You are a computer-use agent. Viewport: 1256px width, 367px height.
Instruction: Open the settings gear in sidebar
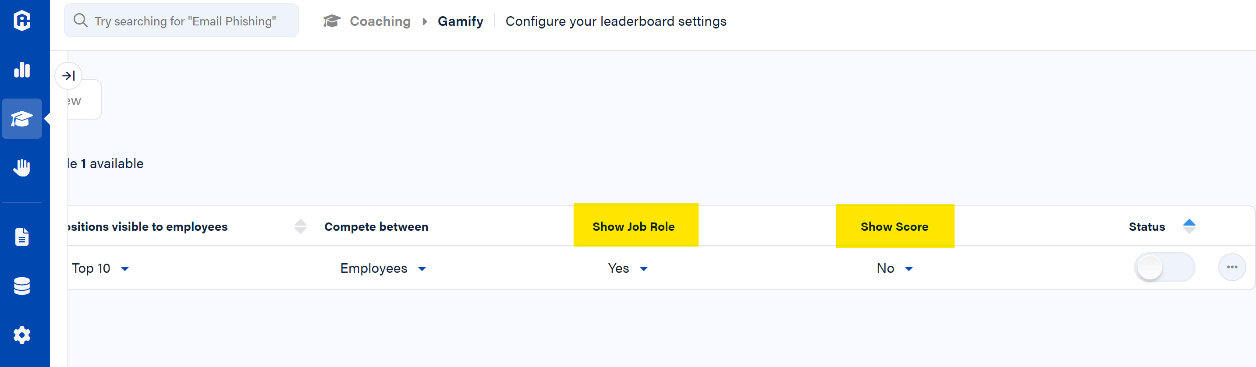(22, 335)
